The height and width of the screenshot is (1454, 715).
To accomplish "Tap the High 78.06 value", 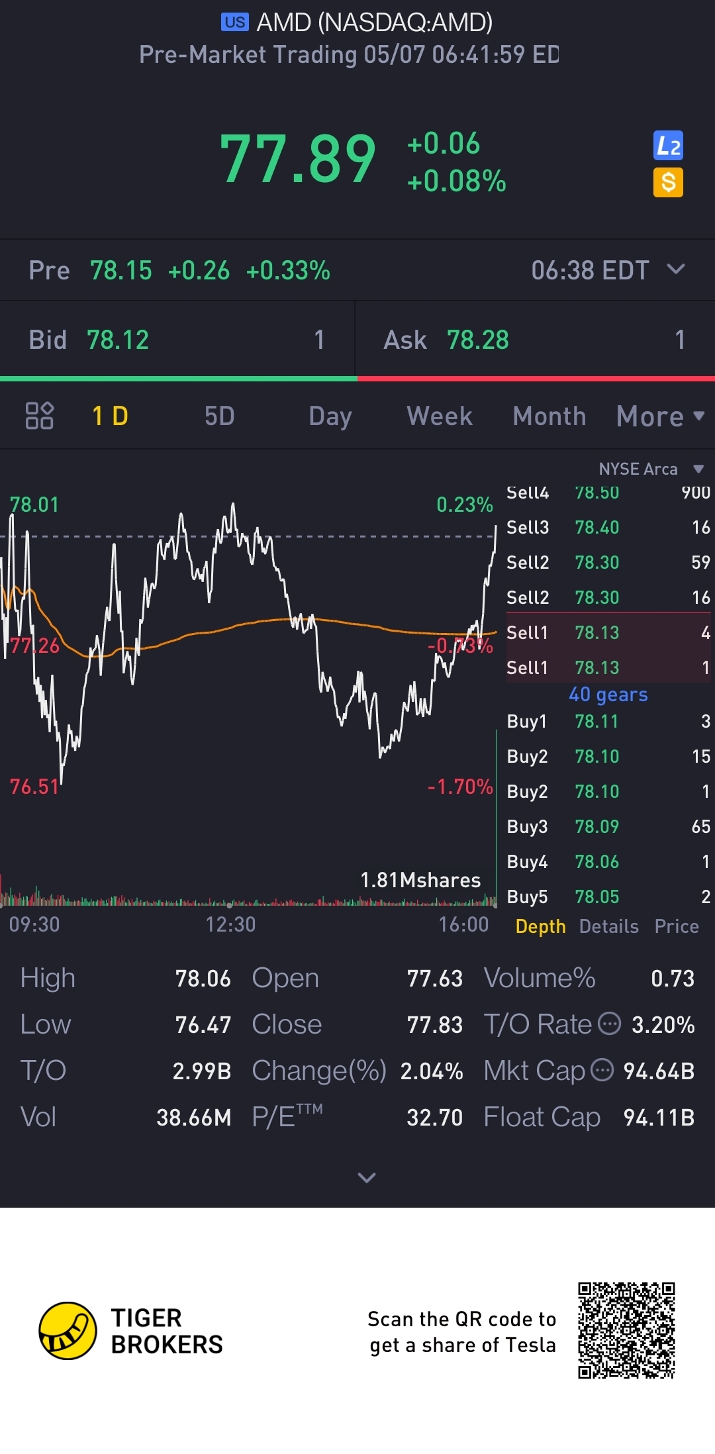I will (203, 979).
